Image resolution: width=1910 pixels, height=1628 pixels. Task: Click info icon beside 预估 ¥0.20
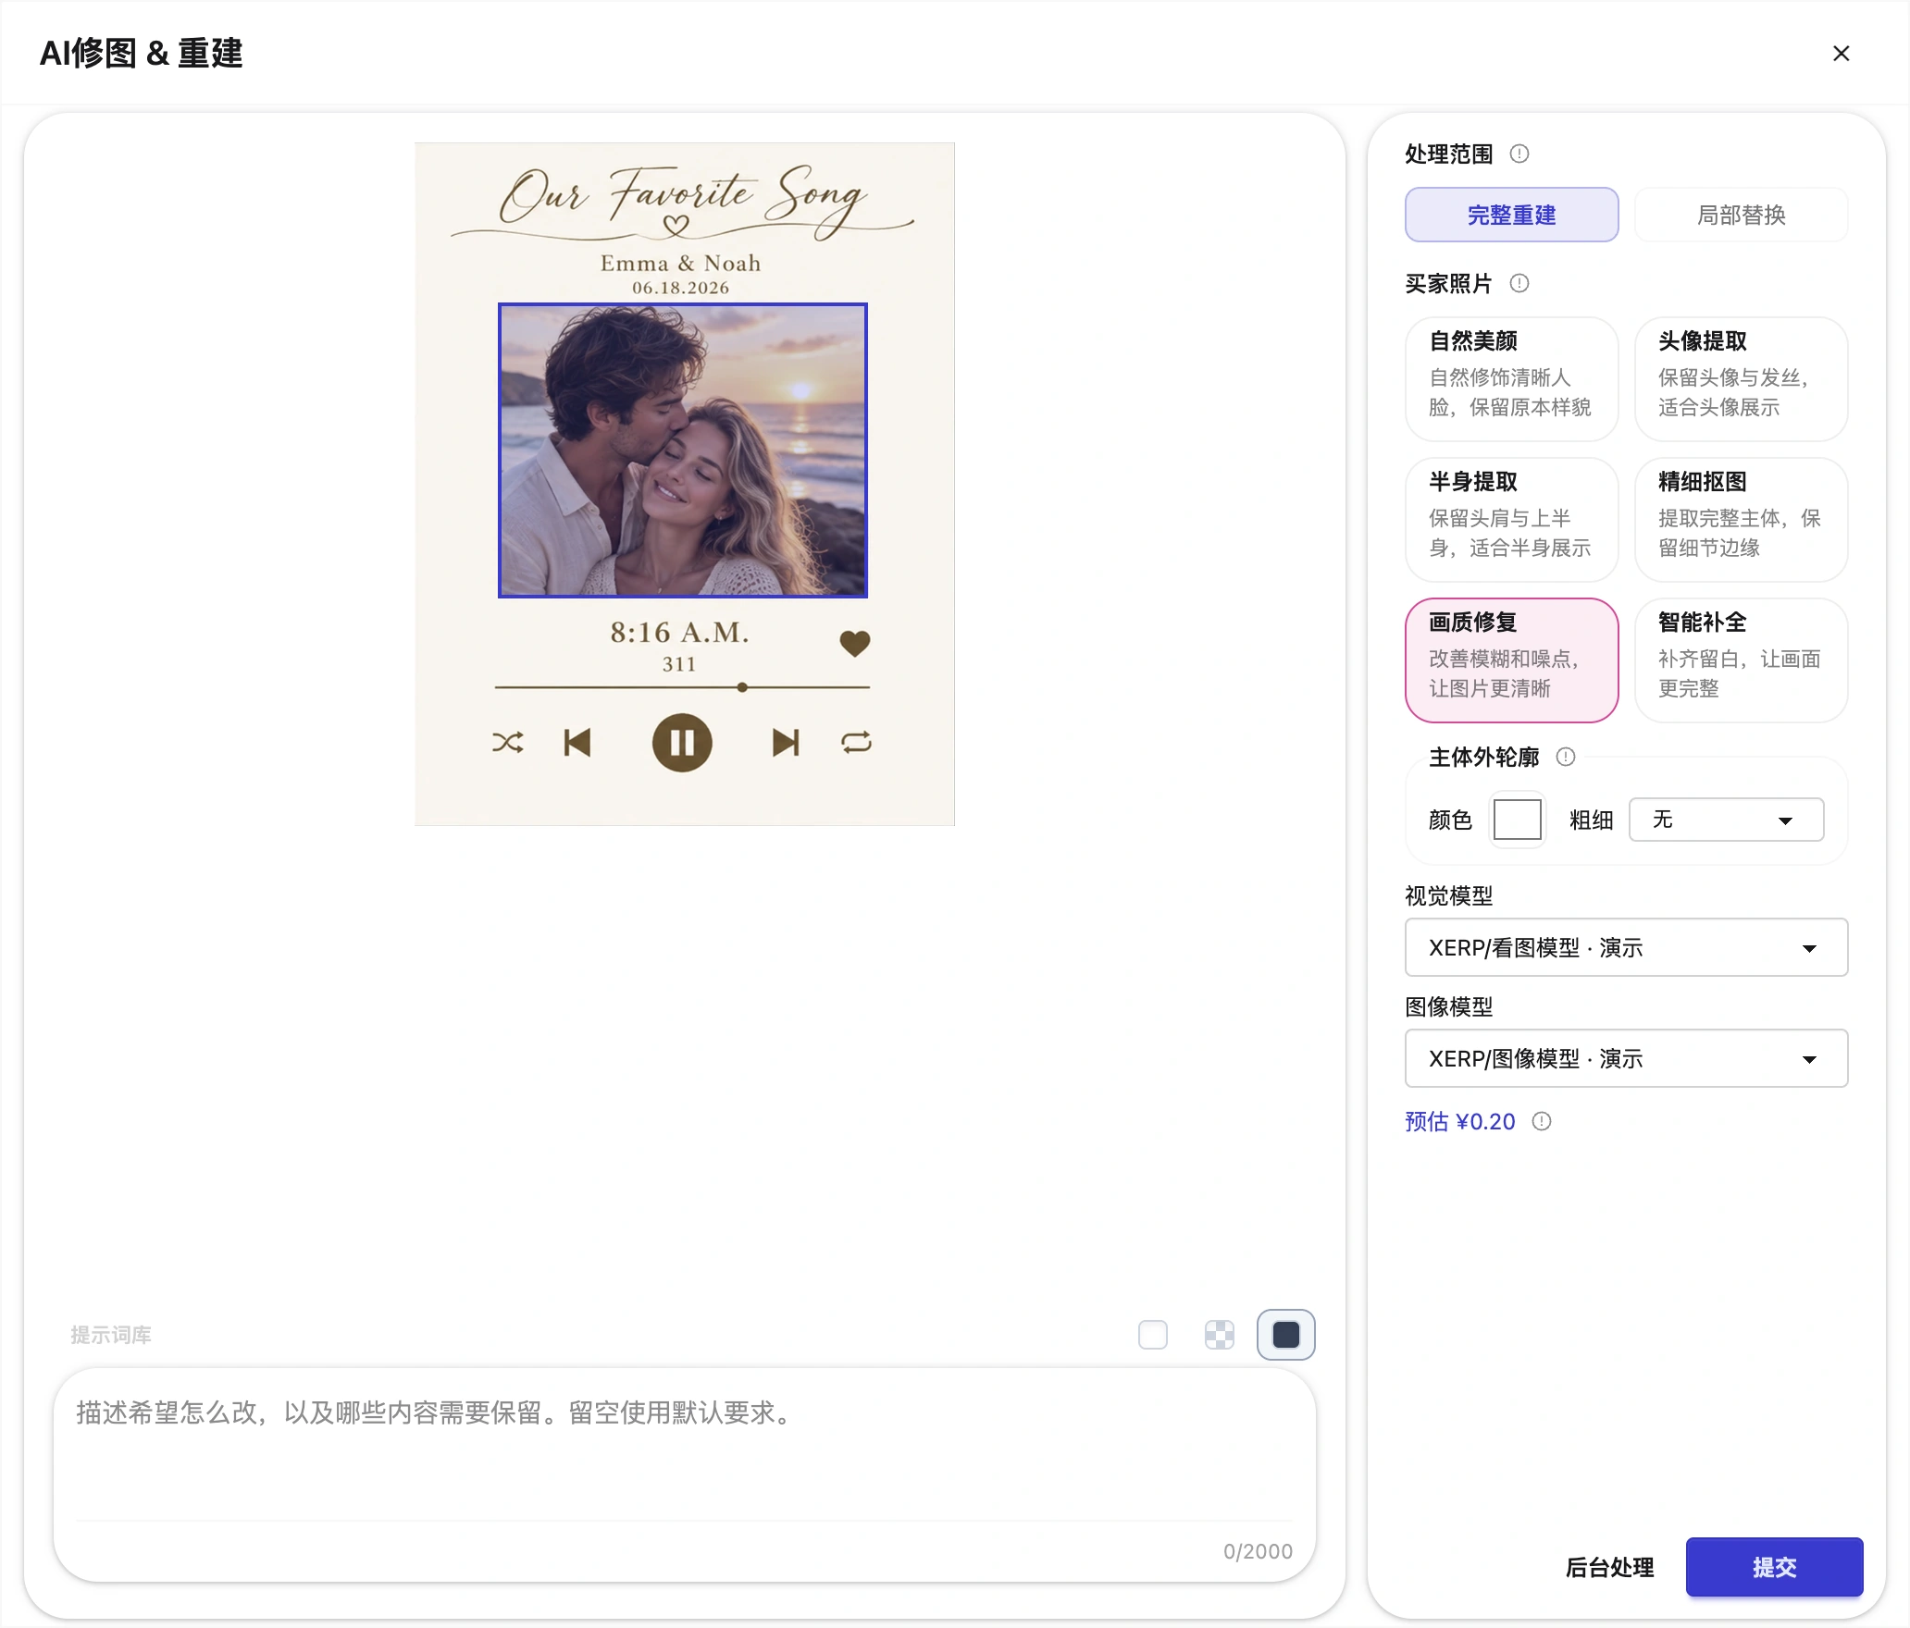coord(1542,1121)
